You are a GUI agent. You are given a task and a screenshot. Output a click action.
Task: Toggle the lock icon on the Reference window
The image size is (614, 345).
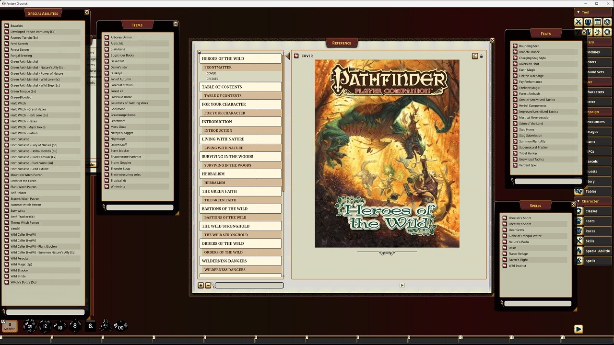[x=481, y=56]
